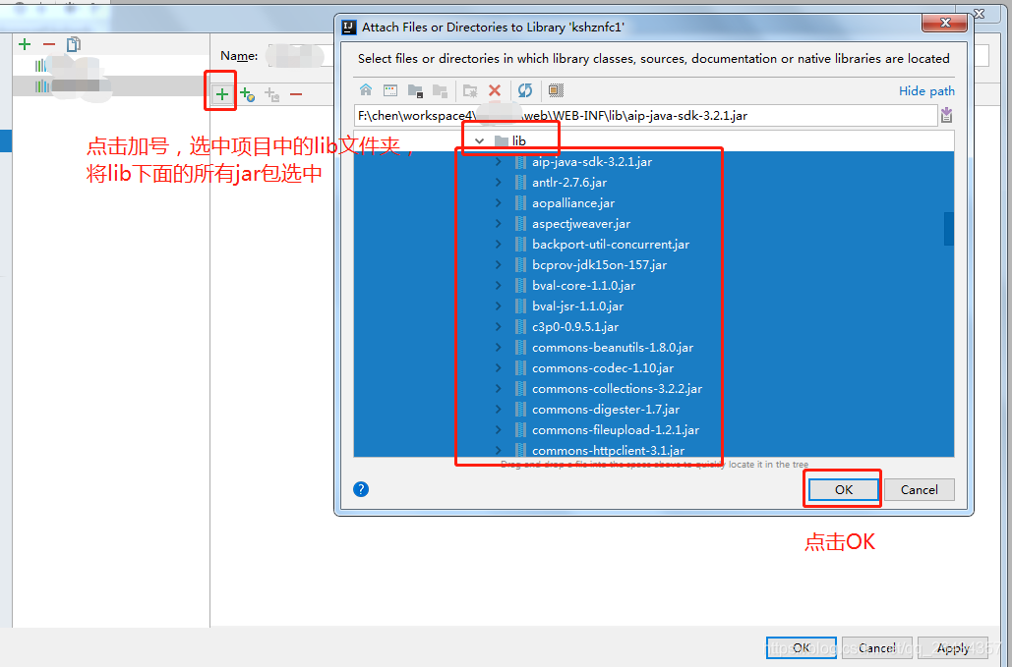Add library from Maven icon
This screenshot has width=1012, height=667.
point(247,94)
